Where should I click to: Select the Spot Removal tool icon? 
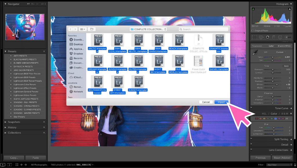tap(261, 37)
